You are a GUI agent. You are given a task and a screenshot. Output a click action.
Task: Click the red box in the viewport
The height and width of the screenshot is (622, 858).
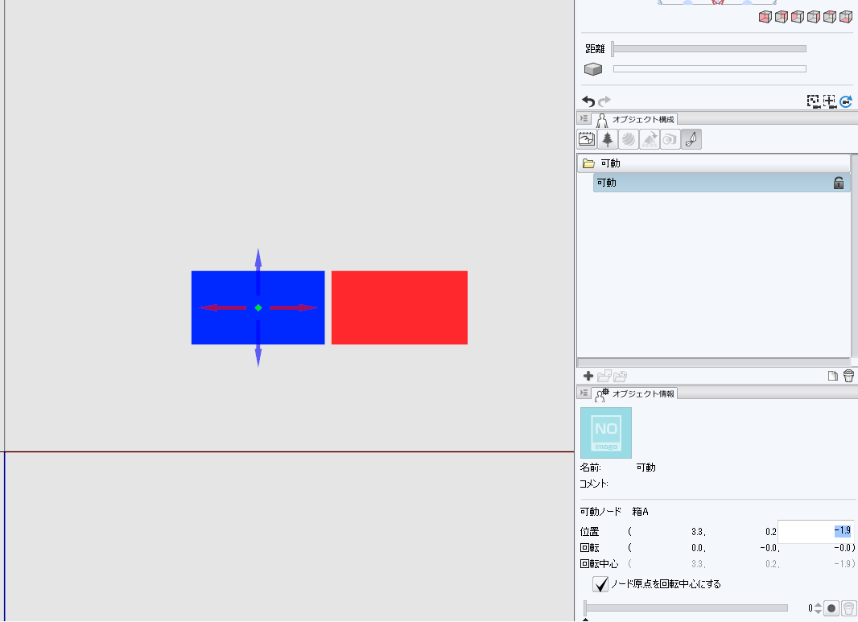point(399,307)
